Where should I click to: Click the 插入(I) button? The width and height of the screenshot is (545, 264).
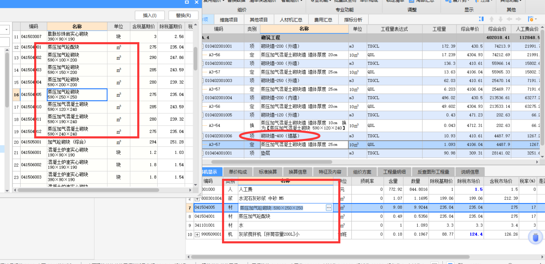pos(150,15)
